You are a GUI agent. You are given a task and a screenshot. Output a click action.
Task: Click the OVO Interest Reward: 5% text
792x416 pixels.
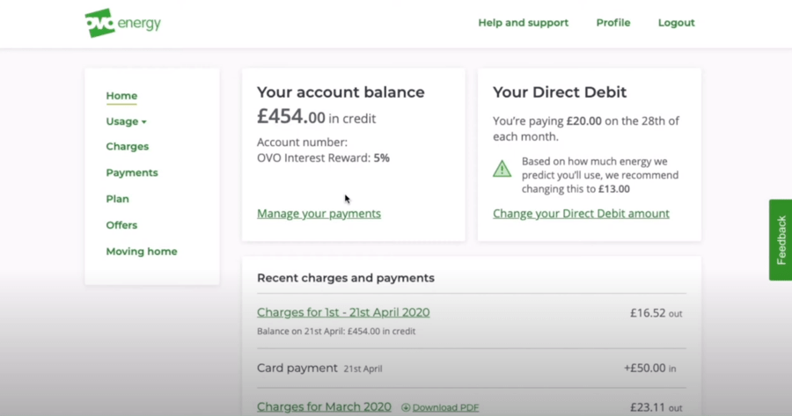point(323,158)
